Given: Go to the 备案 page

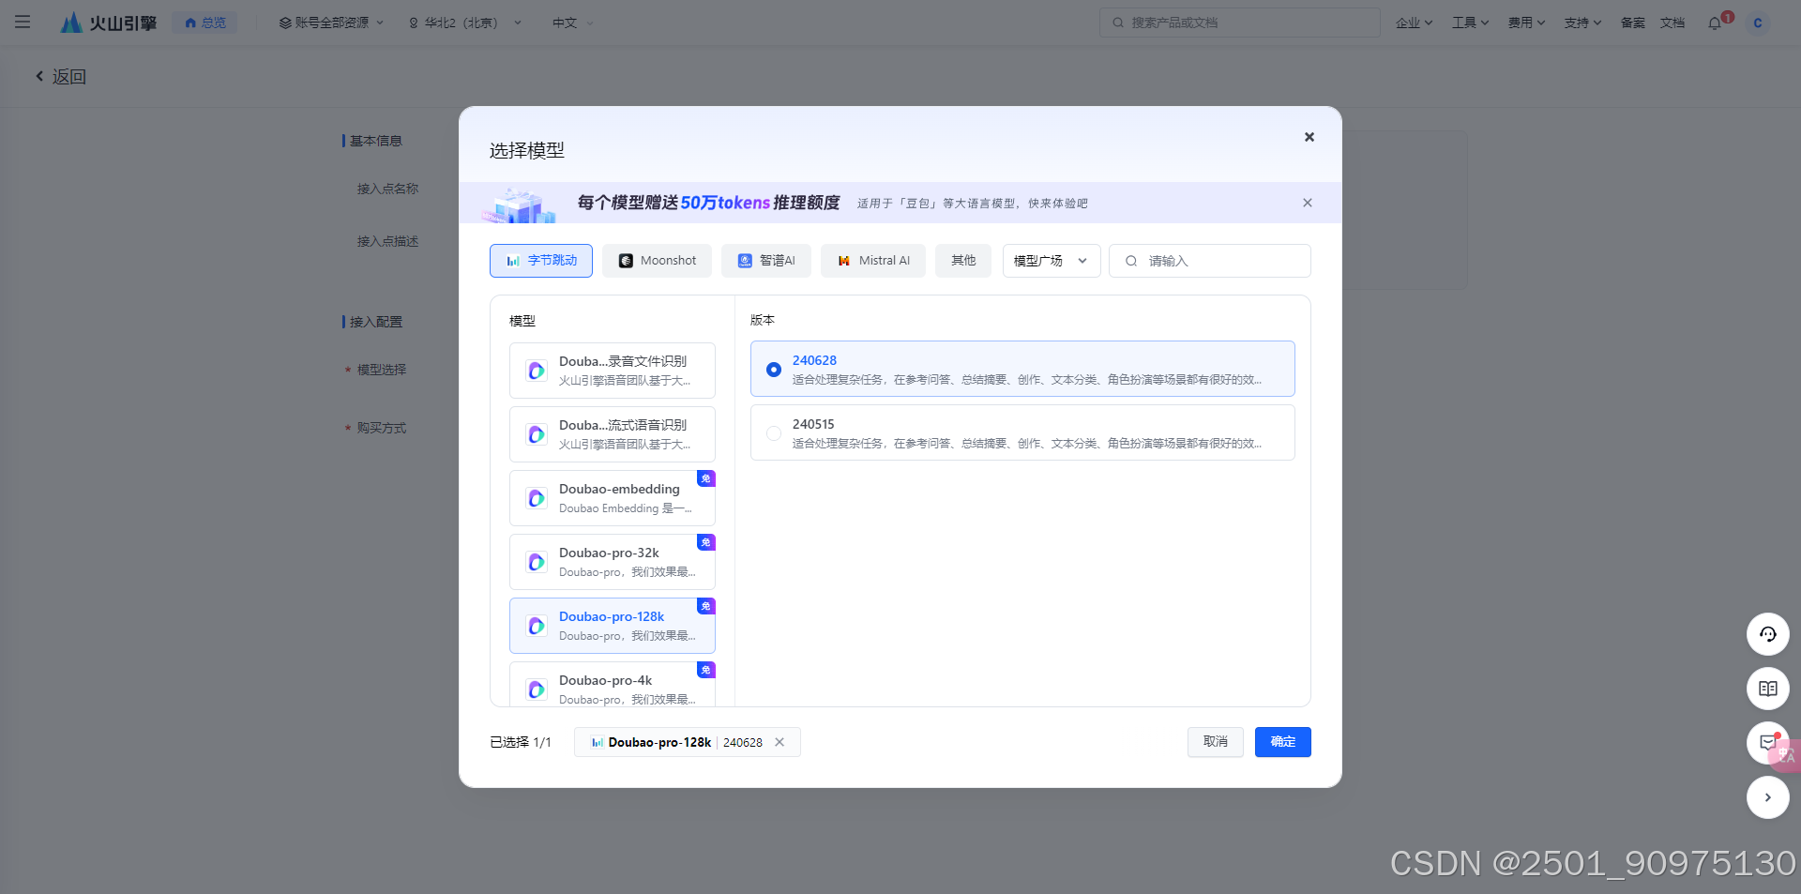Looking at the screenshot, I should [x=1632, y=23].
